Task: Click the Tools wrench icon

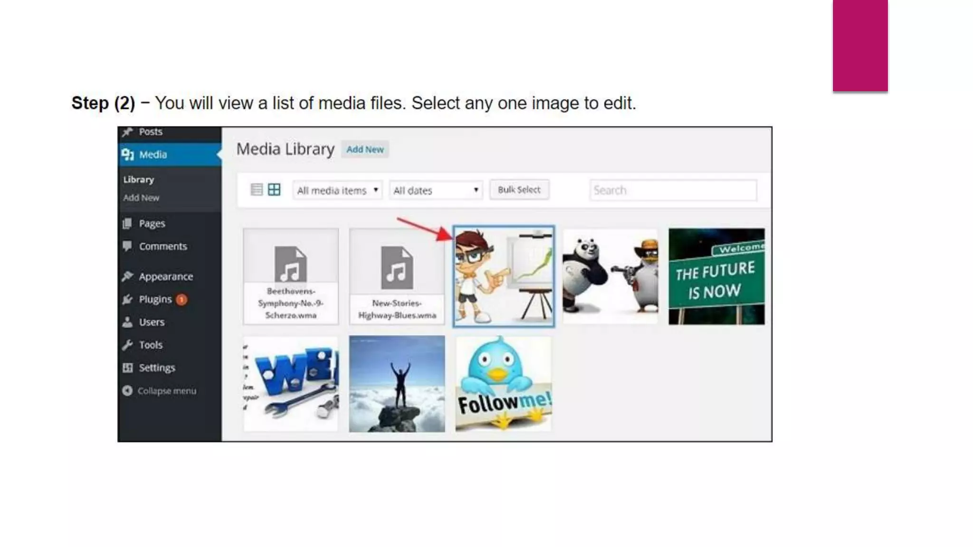Action: [127, 345]
